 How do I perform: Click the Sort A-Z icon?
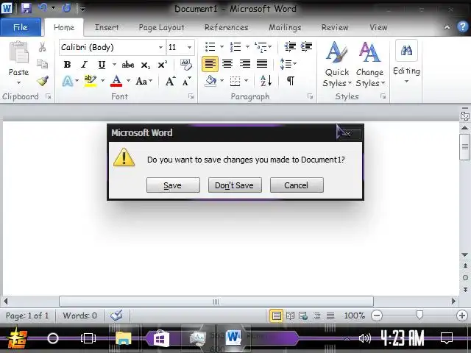266,81
